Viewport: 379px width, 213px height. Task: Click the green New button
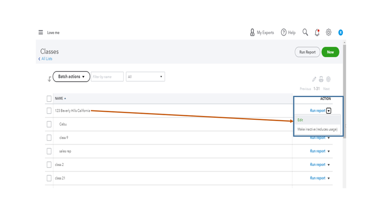[330, 52]
